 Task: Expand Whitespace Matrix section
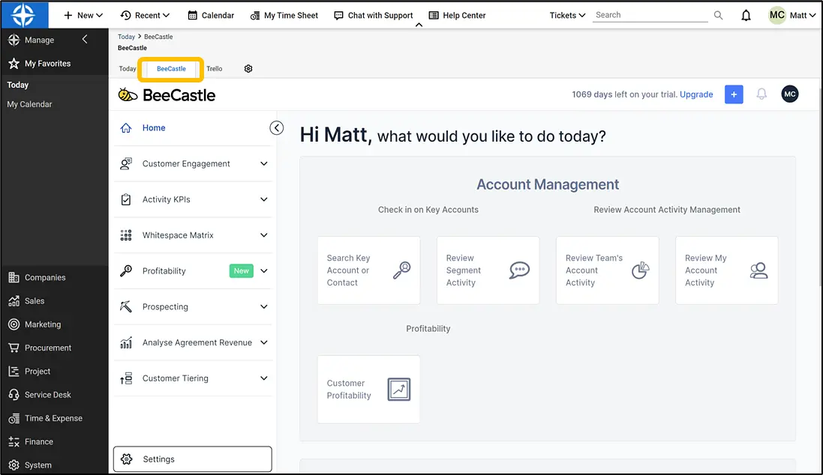193,235
